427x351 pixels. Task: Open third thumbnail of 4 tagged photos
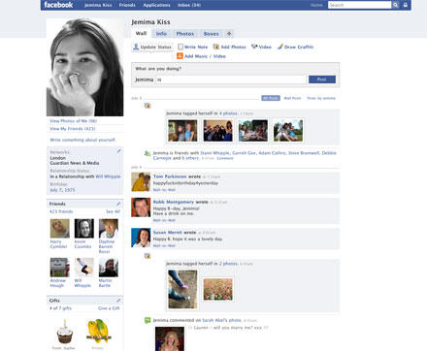coord(253,131)
